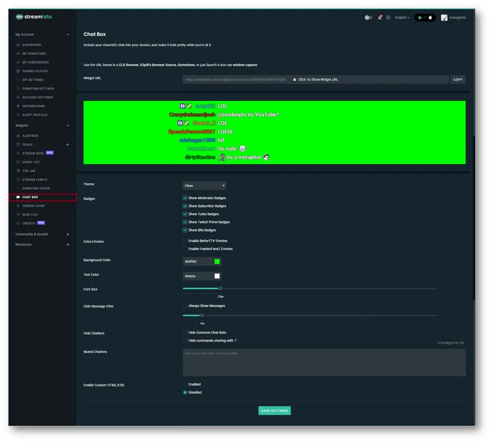
Task: Uncheck Show Bits Badges
Action: (185, 230)
